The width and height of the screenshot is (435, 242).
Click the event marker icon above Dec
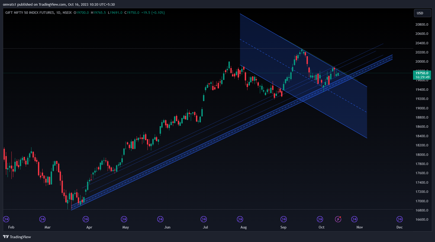tap(399, 219)
